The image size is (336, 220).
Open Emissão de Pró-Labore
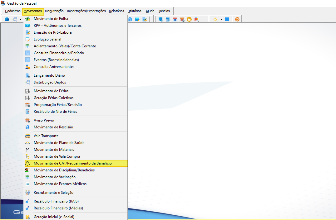(76, 32)
